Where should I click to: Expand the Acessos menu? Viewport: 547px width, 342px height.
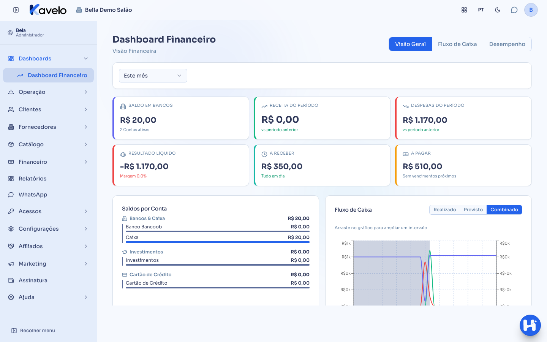click(48, 211)
